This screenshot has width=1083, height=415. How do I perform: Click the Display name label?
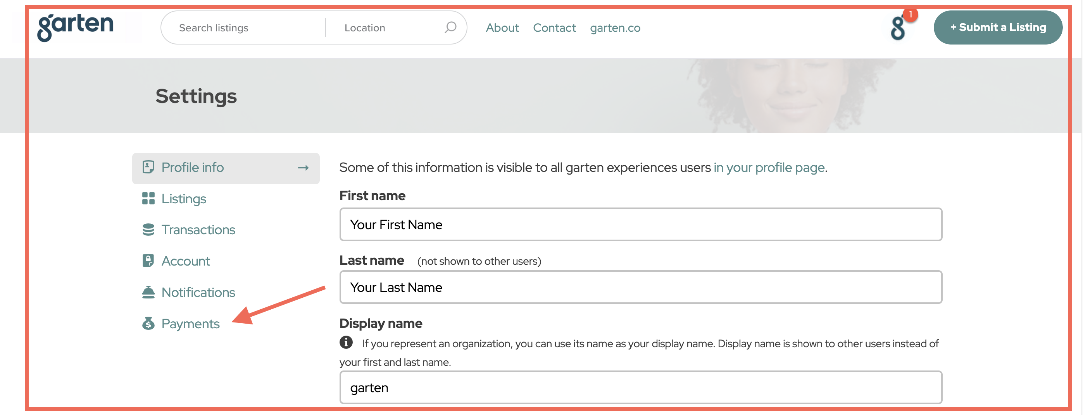[381, 323]
